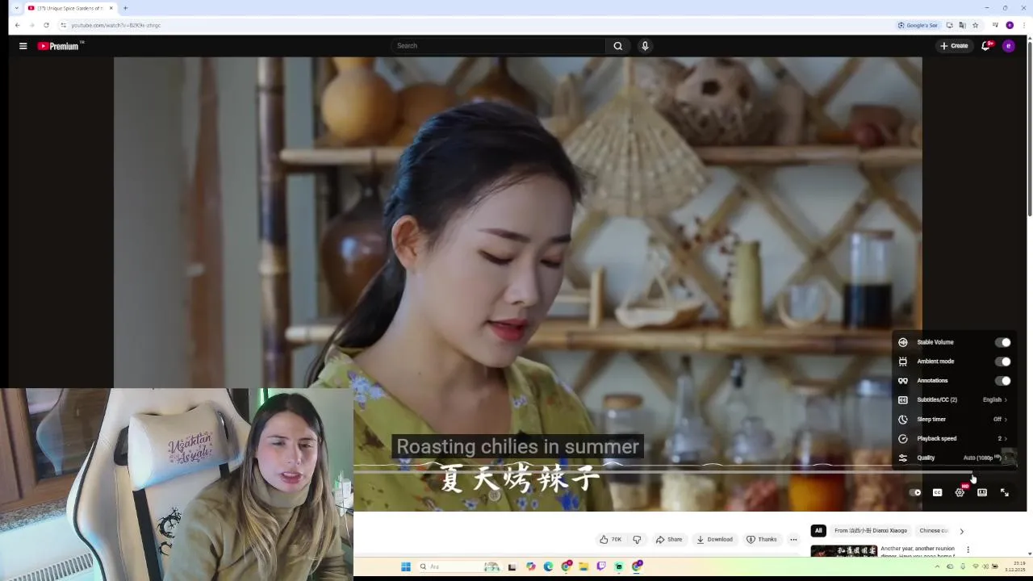Image resolution: width=1033 pixels, height=581 pixels.
Task: Open the YouTube notifications bell
Action: click(985, 46)
